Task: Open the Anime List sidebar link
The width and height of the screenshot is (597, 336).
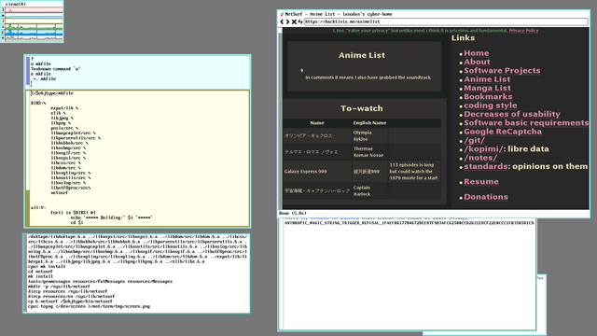Action: click(x=487, y=79)
